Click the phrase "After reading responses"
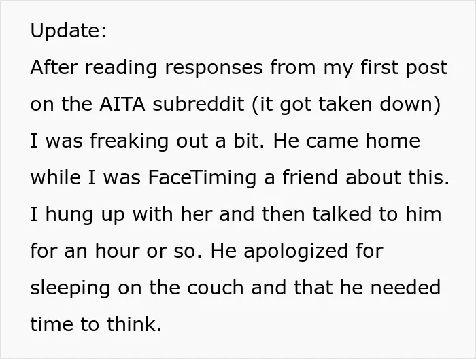The height and width of the screenshot is (359, 476). [x=147, y=68]
